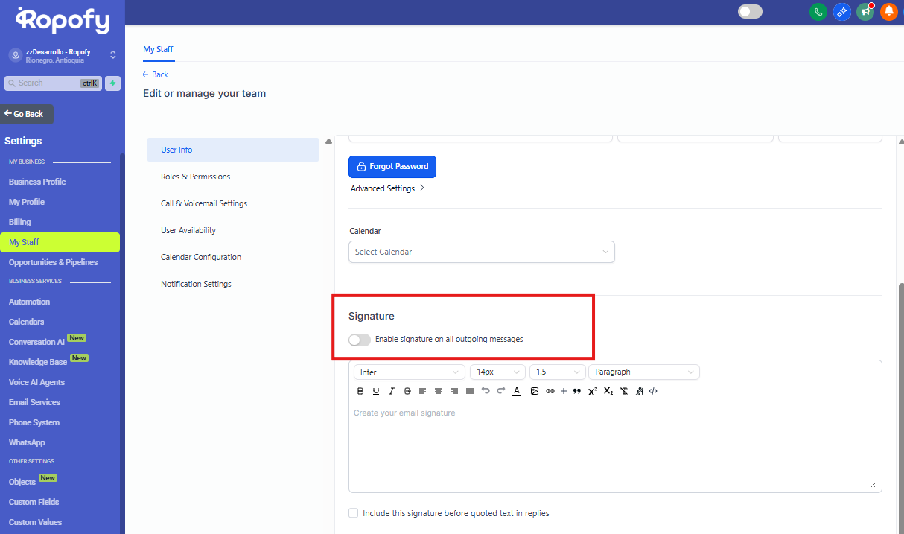Open the Inter font family dropdown

[x=409, y=372]
